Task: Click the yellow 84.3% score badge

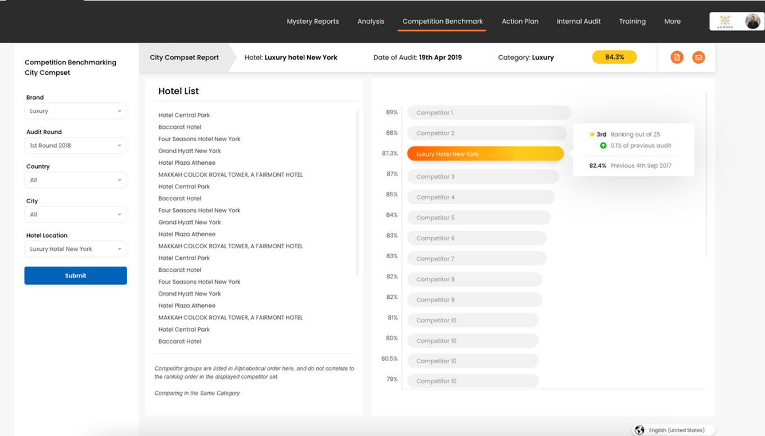Action: [614, 57]
